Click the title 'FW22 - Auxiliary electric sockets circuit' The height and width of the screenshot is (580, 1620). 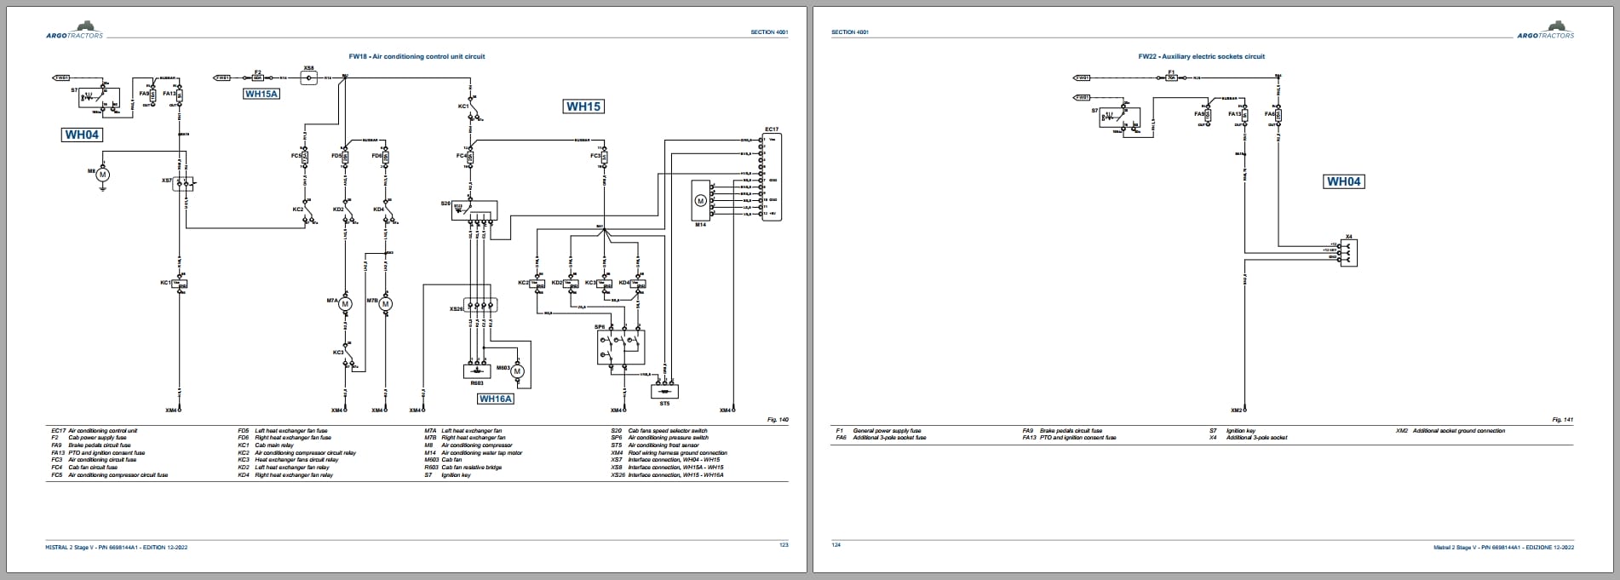[x=1201, y=56]
